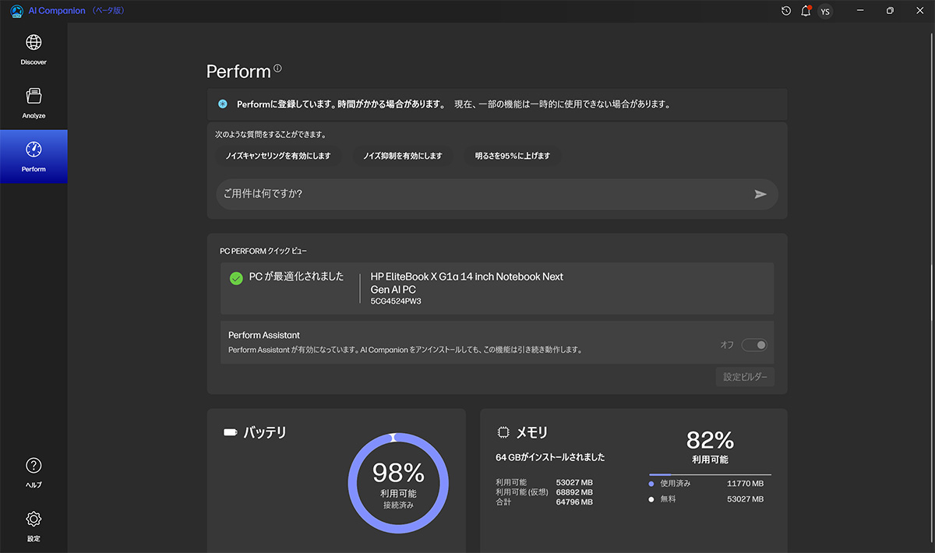Click the 使用済み 11770 MB legend entry

click(706, 484)
